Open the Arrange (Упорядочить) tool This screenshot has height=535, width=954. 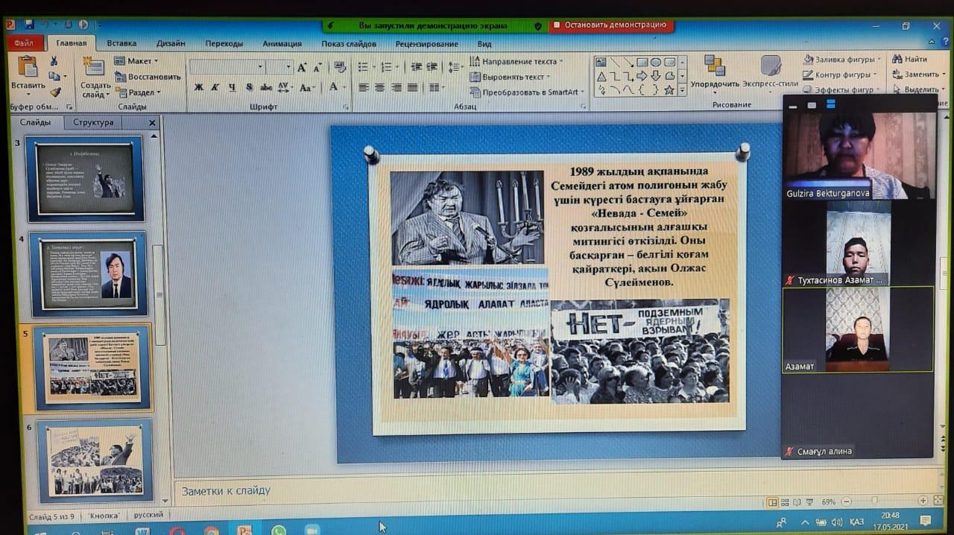coord(714,66)
